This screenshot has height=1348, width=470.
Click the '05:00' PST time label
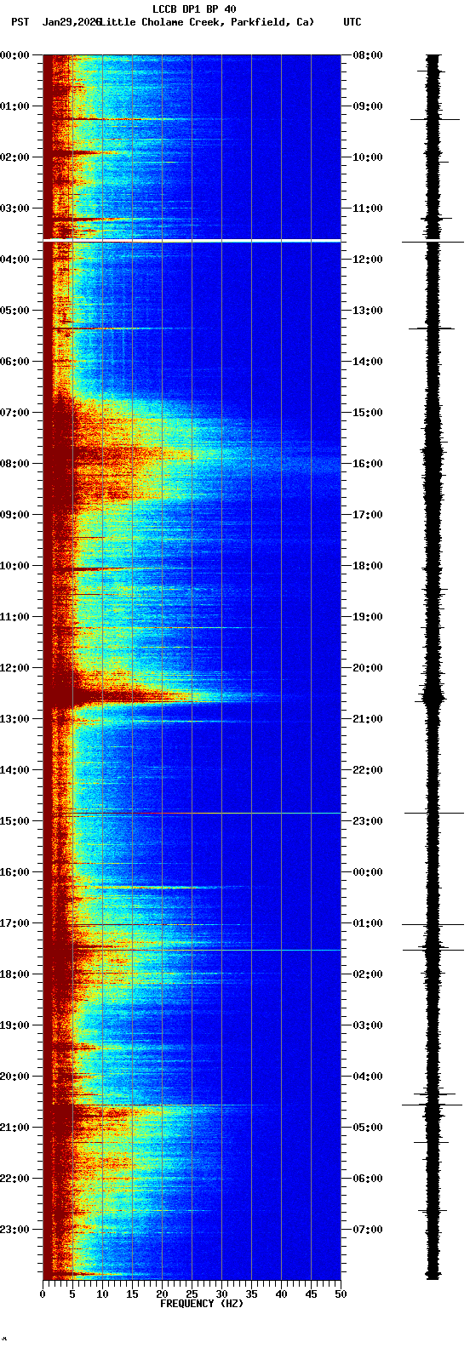pyautogui.click(x=14, y=311)
